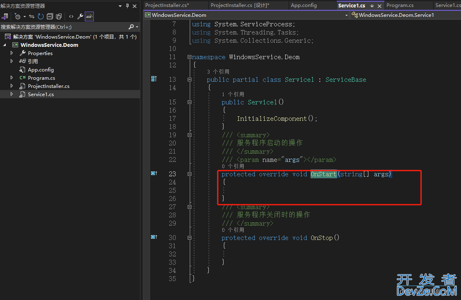Screen dimensions: 461x300
Task: Collapse the summary comment at line 27
Action: coord(189,207)
